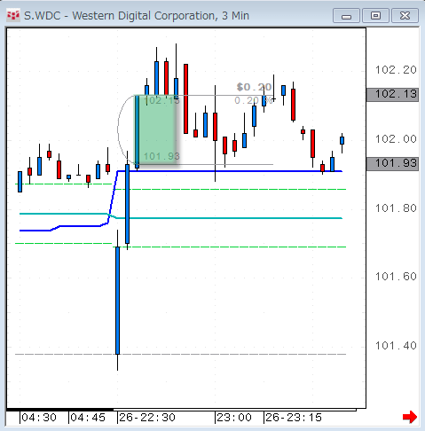Click the chart window app icon
Screen dimensions: 425x431
[13, 15]
